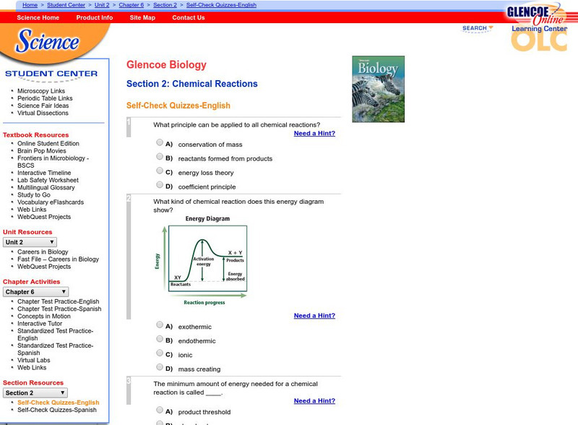Open the Unit 2 resources dropdown

click(x=30, y=241)
